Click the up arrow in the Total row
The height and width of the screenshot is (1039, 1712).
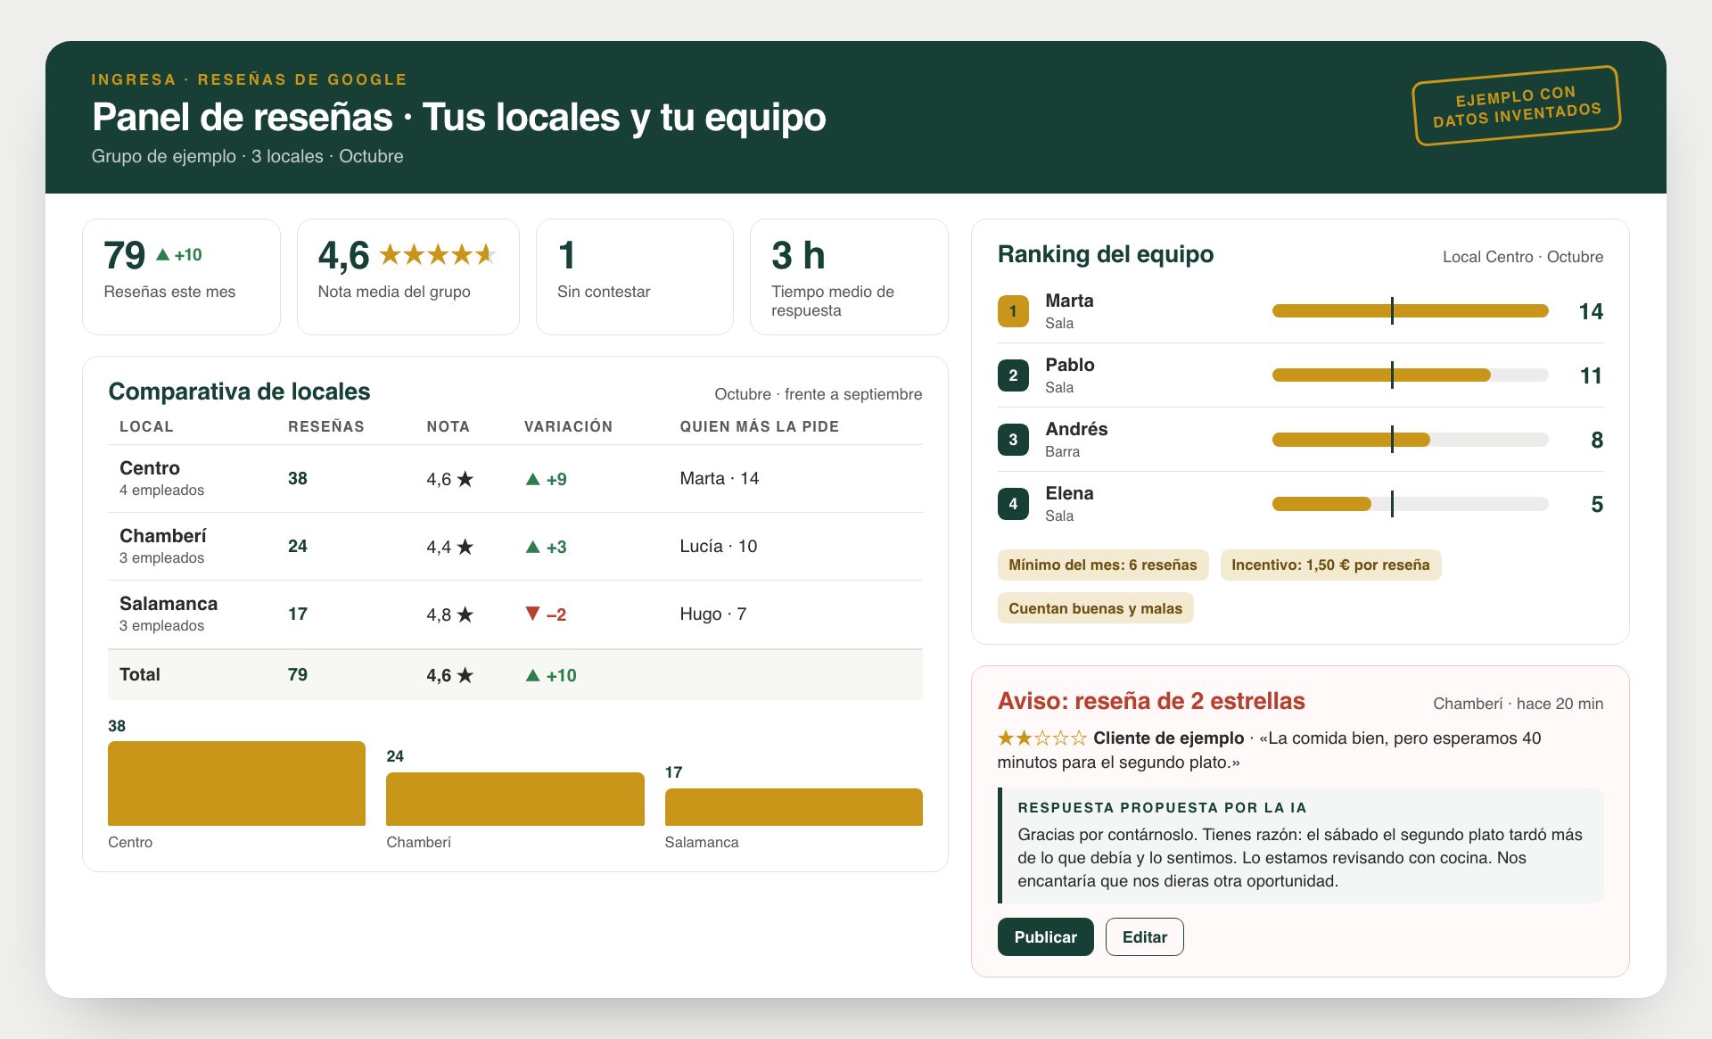(x=532, y=675)
